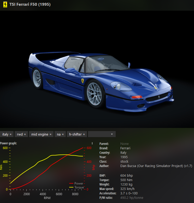Edit the Acceleration value 3.7 s 0–100
The image size is (194, 203).
[129, 193]
